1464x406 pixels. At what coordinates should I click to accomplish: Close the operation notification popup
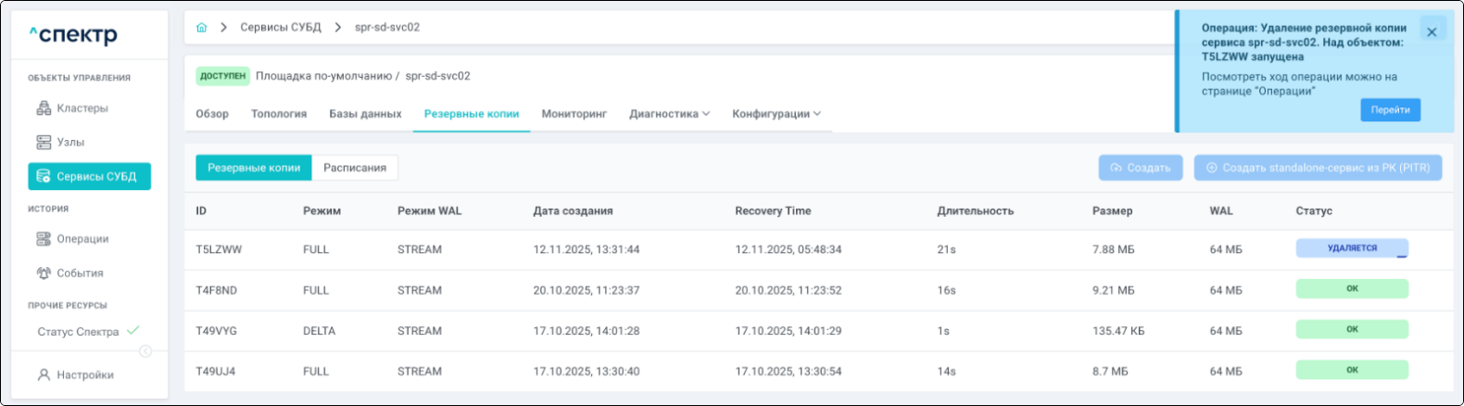point(1431,32)
